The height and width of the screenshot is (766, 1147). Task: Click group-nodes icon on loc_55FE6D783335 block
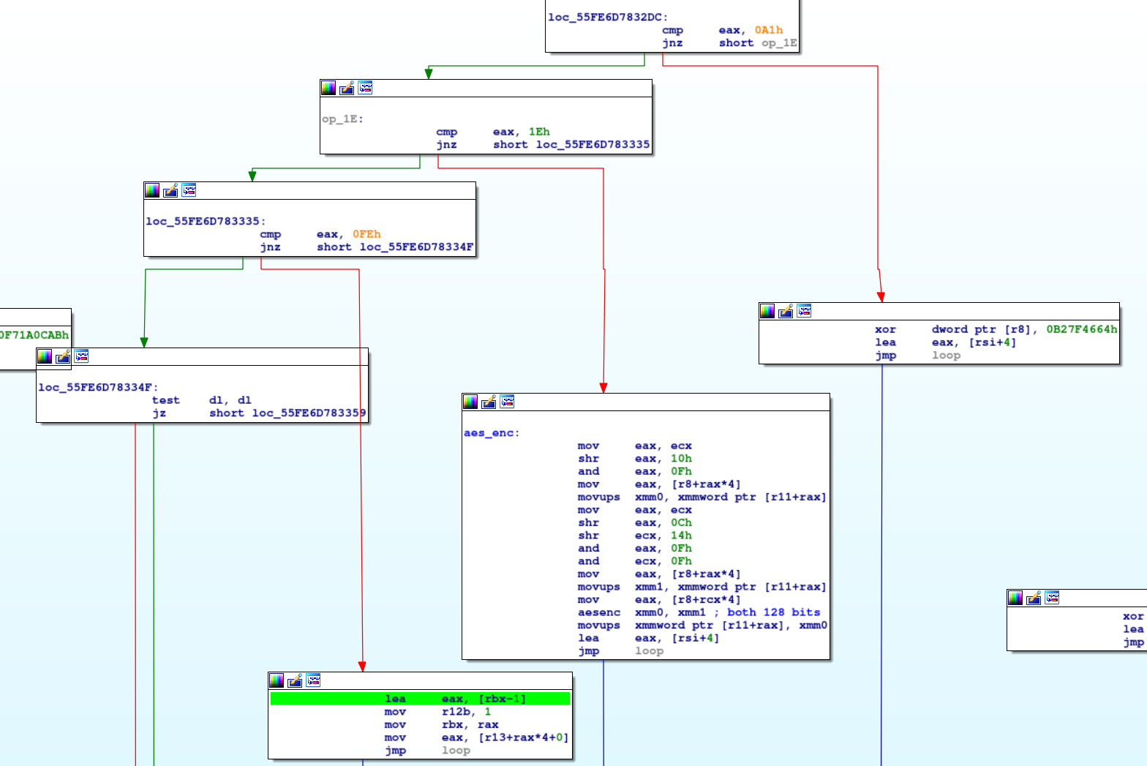189,190
